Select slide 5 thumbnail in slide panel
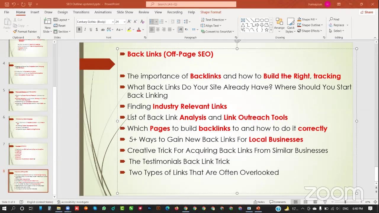Viewport: 379px width, 213px height. 28,100
